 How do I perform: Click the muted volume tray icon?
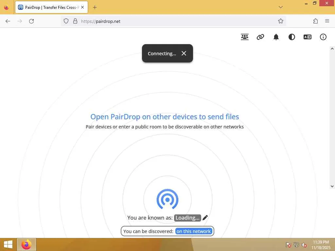(x=305, y=245)
